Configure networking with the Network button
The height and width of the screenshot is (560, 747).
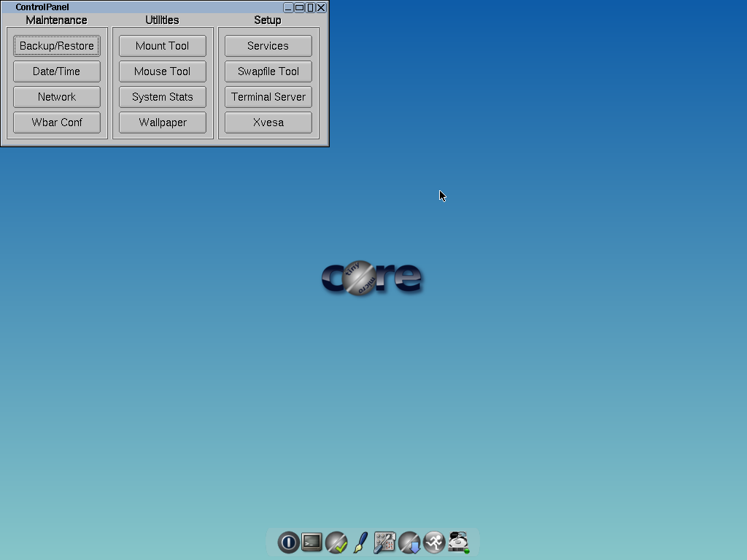click(x=56, y=96)
